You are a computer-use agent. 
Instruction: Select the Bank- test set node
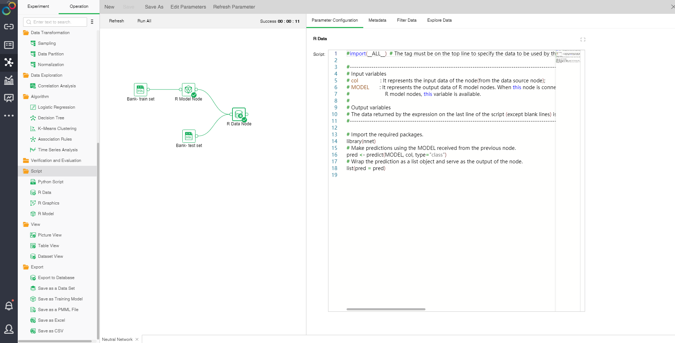[x=189, y=136]
